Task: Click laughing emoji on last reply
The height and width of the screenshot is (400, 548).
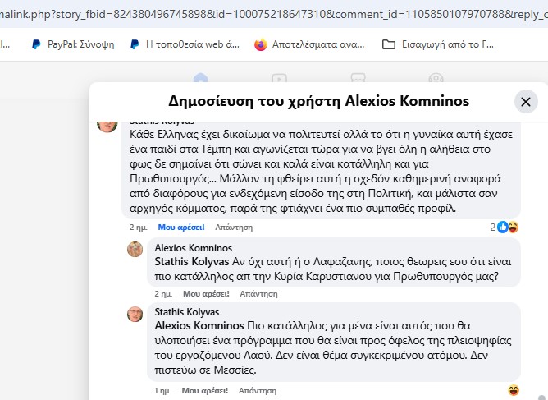Action: 514,390
